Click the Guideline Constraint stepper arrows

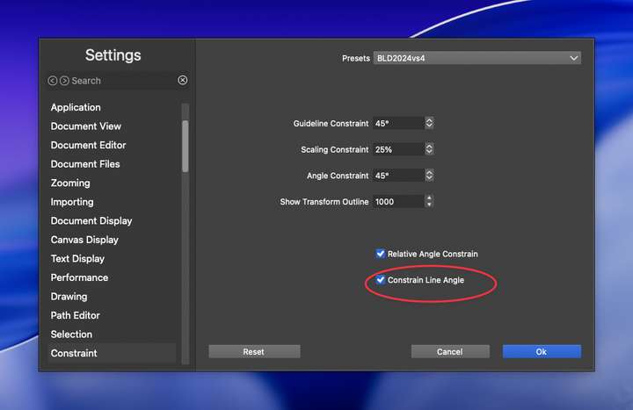point(429,124)
